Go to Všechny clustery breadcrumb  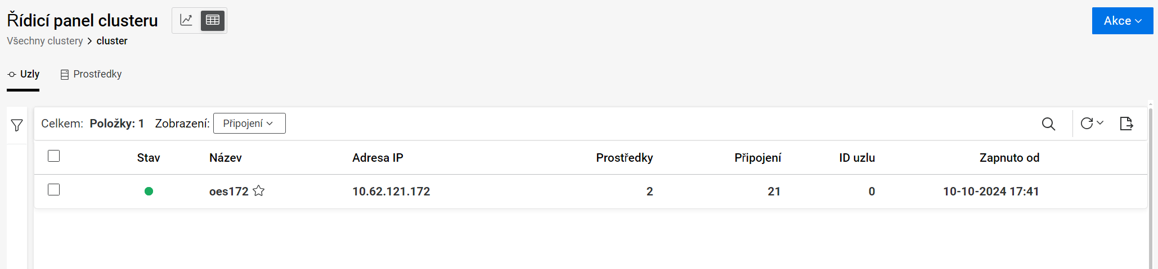(45, 41)
